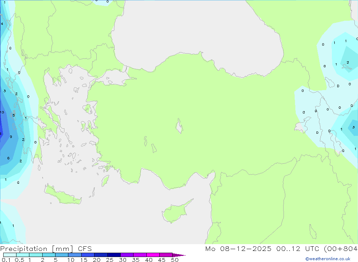358x262 pixels.
Task: Click the island of Crete on the map
Action: 63,196
